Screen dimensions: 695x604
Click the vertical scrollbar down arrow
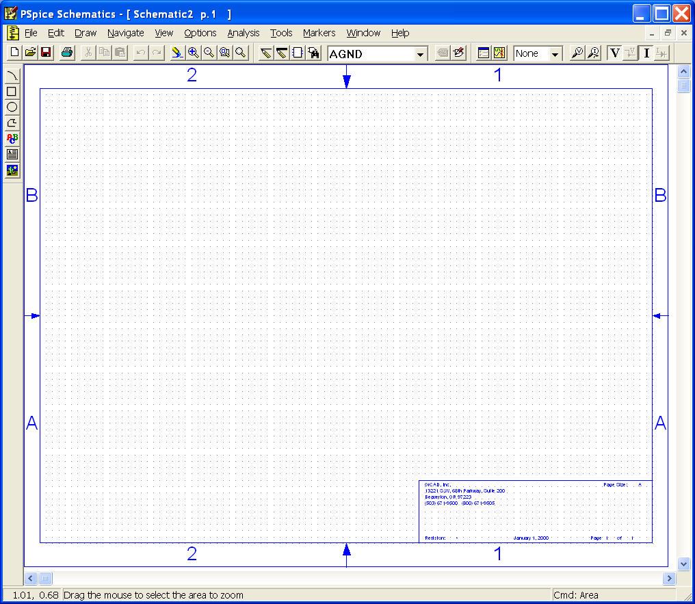click(x=683, y=563)
